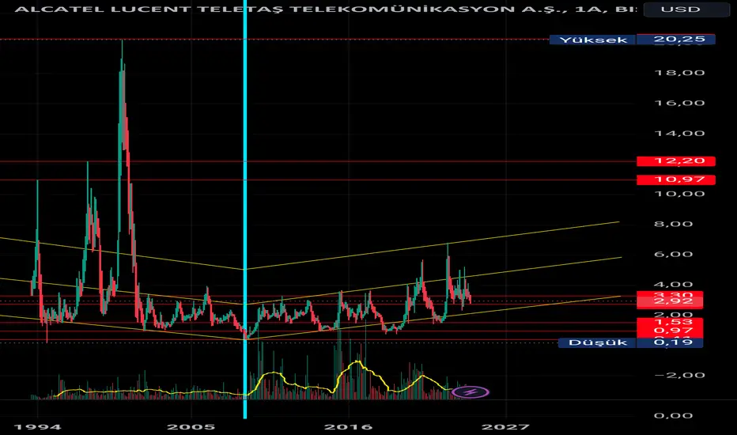The height and width of the screenshot is (435, 737).
Task: Click the 18,00 price axis tick
Action: 679,73
